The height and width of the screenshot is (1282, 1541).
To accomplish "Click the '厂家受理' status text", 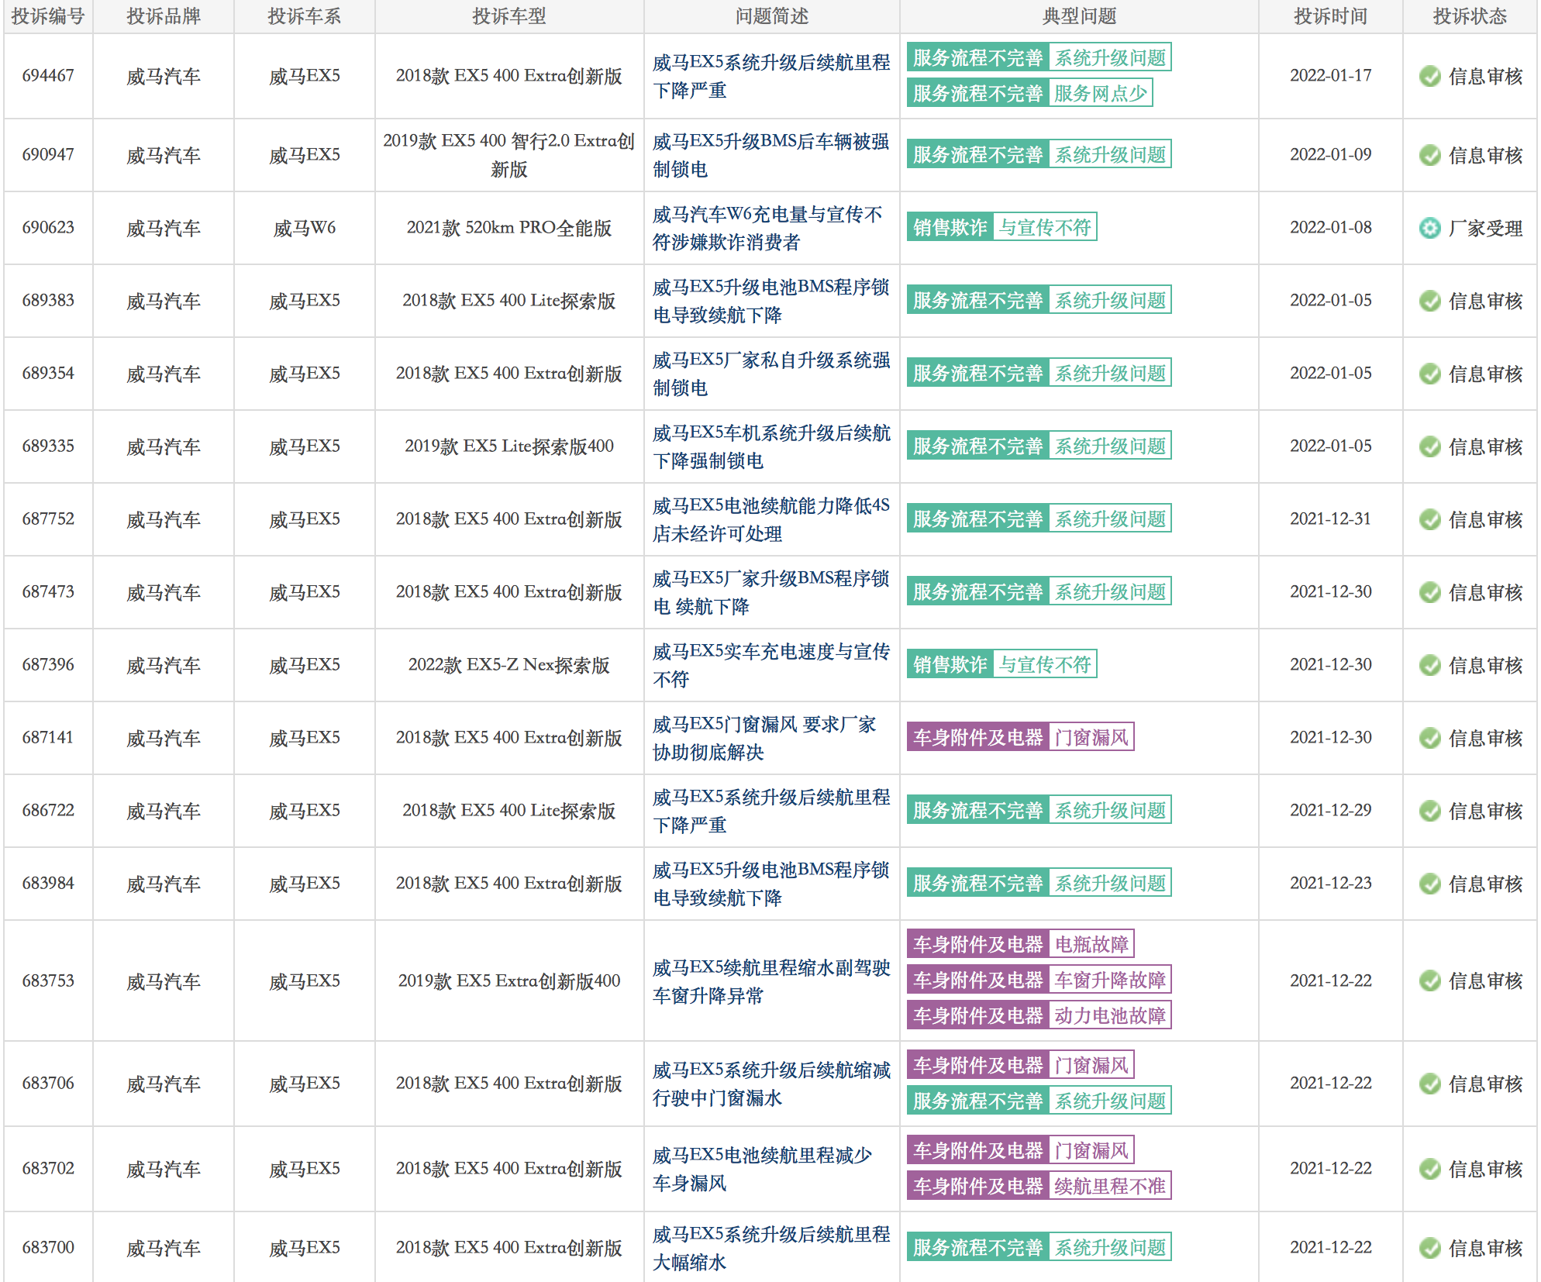I will point(1486,228).
